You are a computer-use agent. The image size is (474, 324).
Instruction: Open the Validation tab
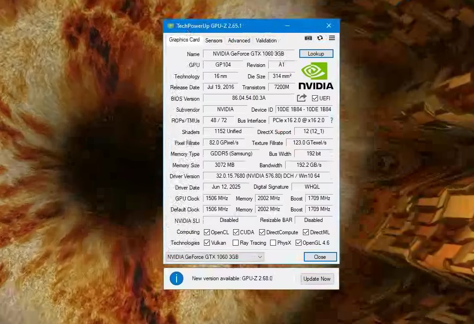point(266,40)
